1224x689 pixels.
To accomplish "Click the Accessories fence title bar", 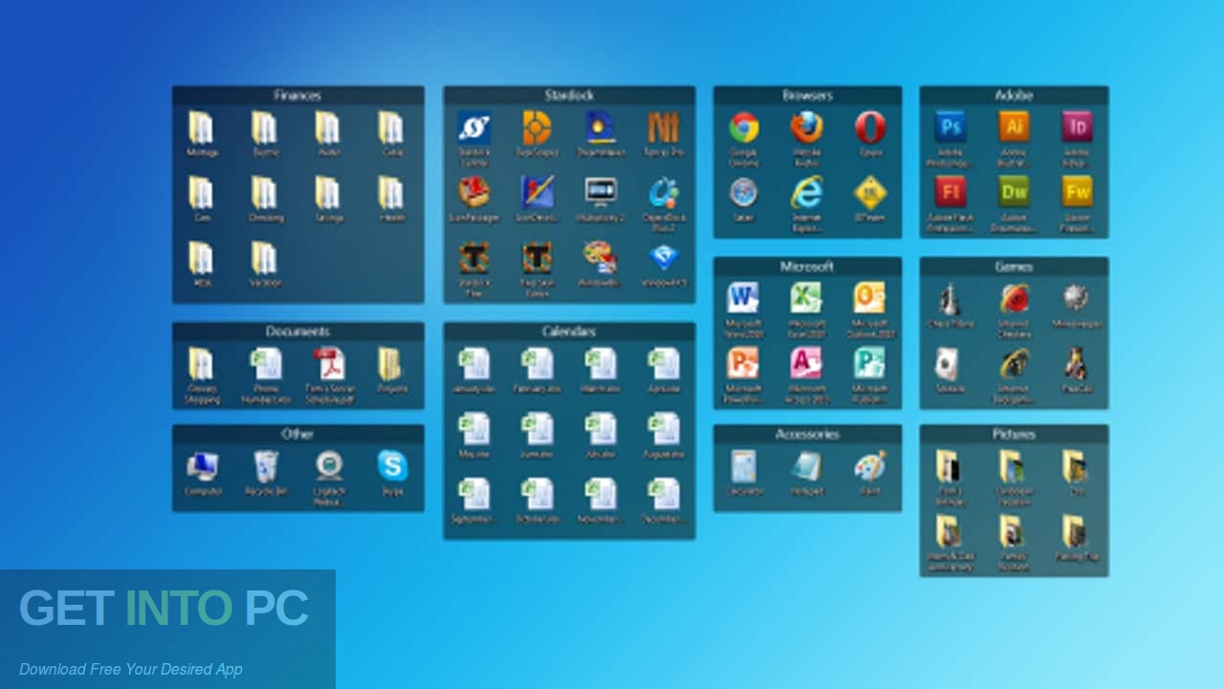I will point(807,433).
